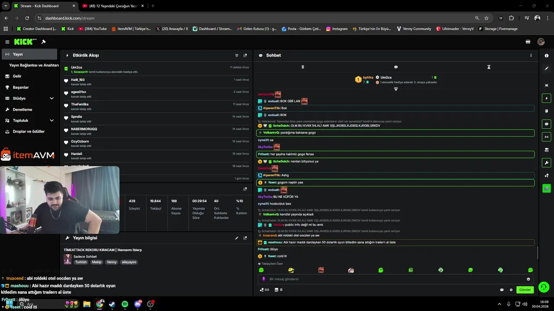Screen dimensions: 554x311
Task: Click chat bubble icon beside settings gear
Action: pos(502,290)
